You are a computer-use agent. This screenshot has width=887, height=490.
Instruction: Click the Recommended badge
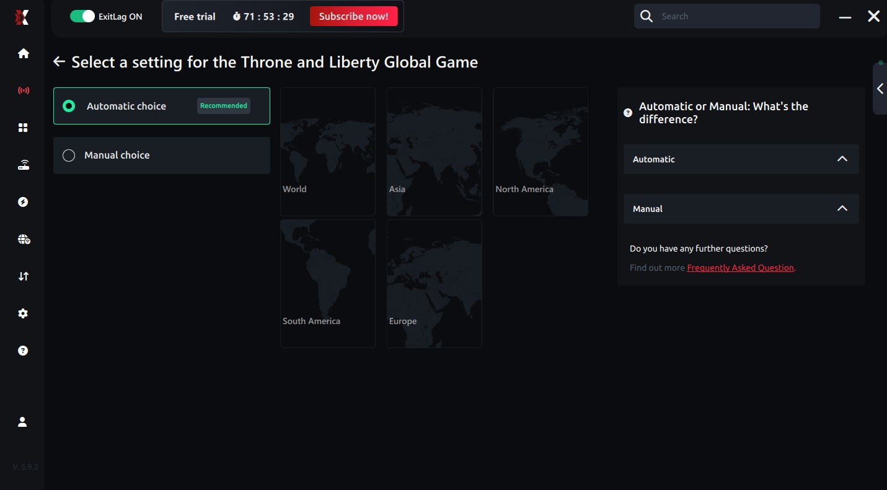click(x=224, y=106)
